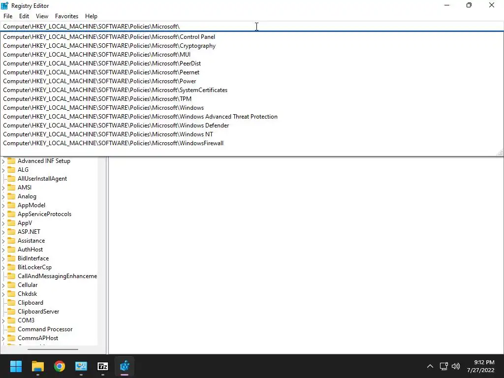The width and height of the screenshot is (504, 378).
Task: Select the AMSI key label
Action: click(25, 188)
